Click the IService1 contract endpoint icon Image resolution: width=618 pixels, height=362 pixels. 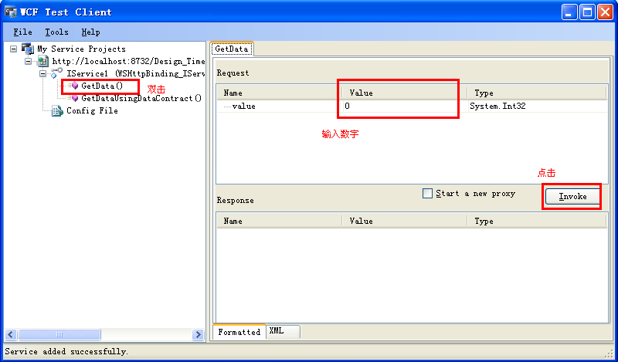coord(56,73)
